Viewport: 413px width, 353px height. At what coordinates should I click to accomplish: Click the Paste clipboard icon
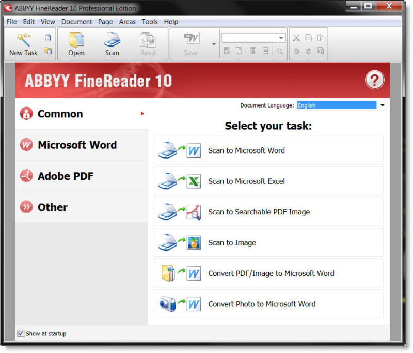click(x=321, y=38)
